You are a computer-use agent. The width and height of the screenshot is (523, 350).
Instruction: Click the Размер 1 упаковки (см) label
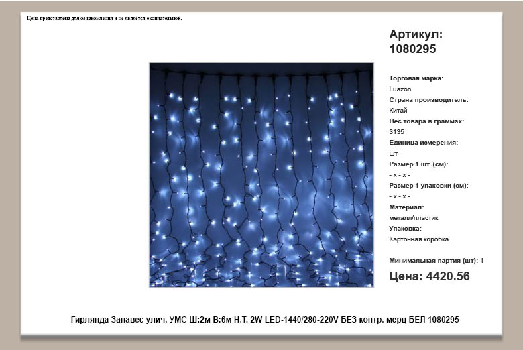tap(428, 186)
